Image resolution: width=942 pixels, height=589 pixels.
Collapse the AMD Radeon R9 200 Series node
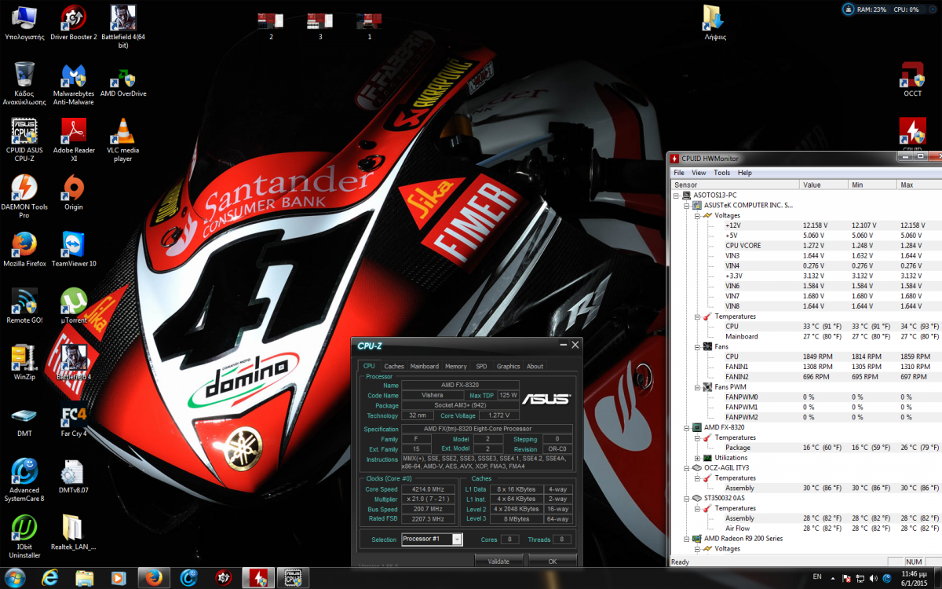tap(687, 539)
